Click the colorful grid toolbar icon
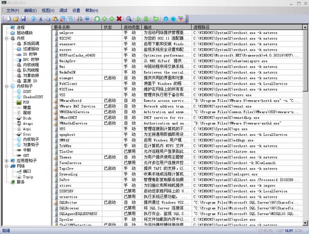Screen dimensions: 309x234 181,19
